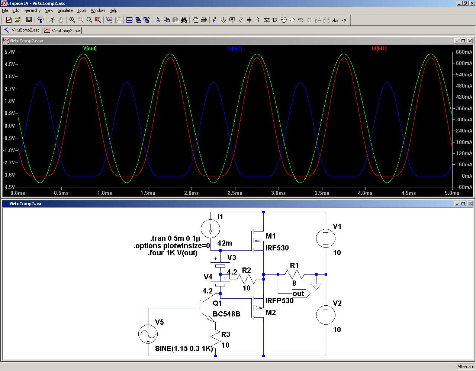
Task: Click the Id(M1) trace label
Action: (379, 48)
